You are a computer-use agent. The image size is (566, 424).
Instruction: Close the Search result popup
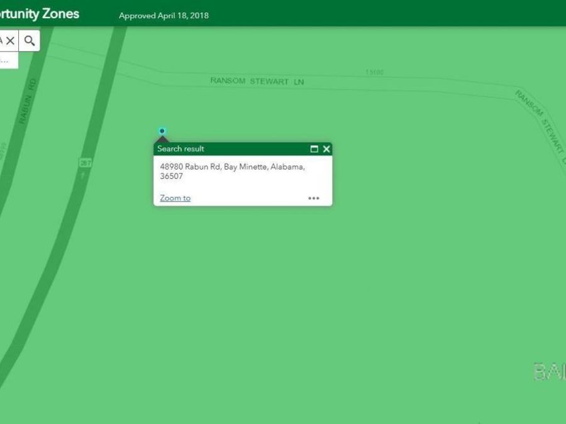point(326,149)
